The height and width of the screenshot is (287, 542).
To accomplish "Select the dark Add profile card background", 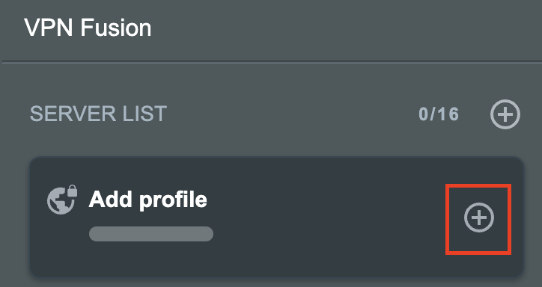I will pos(276,217).
